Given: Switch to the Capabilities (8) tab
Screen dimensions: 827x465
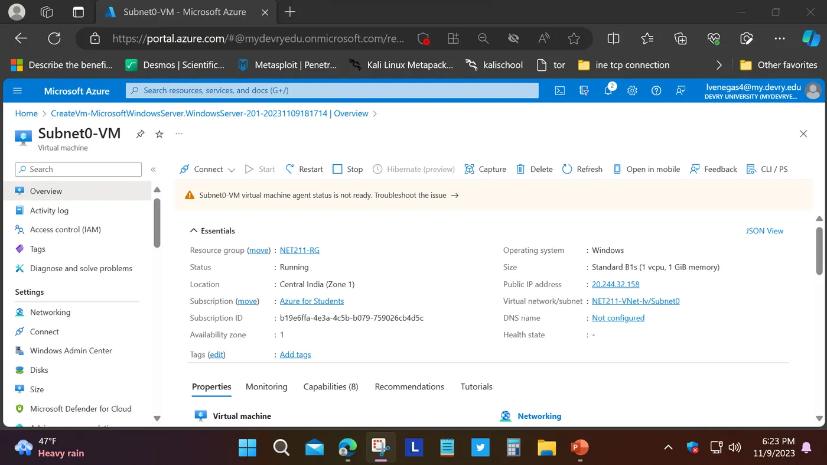Looking at the screenshot, I should coord(331,386).
